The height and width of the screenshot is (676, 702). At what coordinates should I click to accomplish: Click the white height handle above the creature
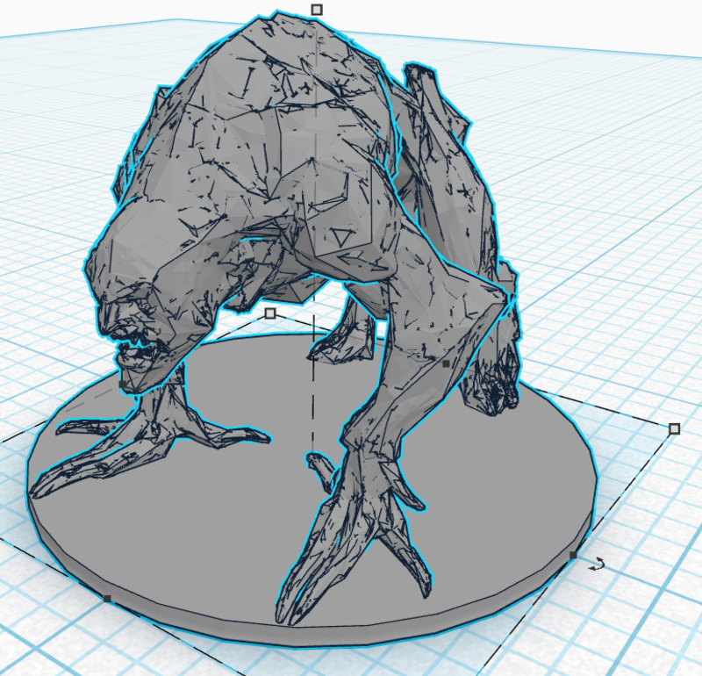point(317,10)
